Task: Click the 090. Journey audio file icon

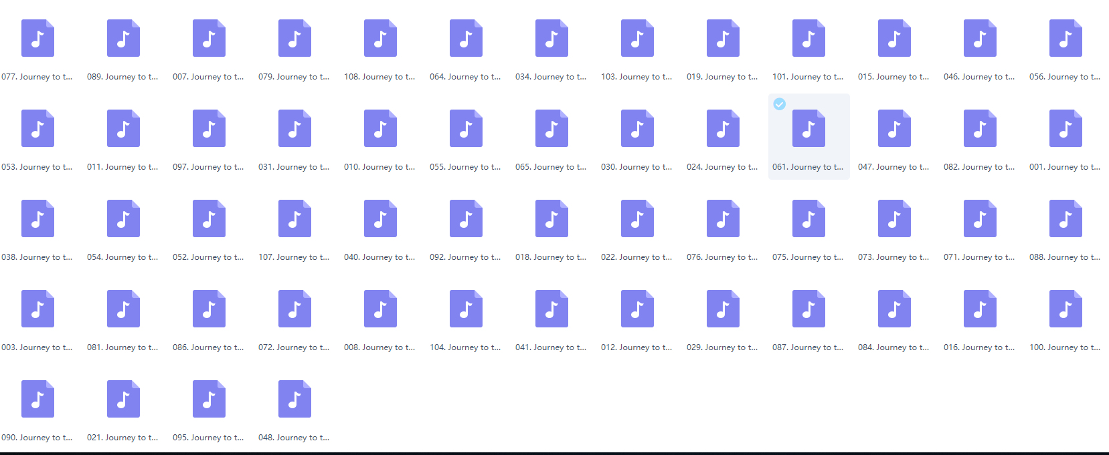Action: [x=37, y=399]
